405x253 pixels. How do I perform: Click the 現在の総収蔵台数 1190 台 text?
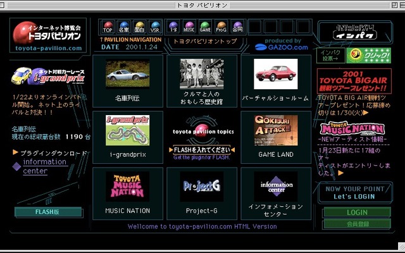coord(51,137)
